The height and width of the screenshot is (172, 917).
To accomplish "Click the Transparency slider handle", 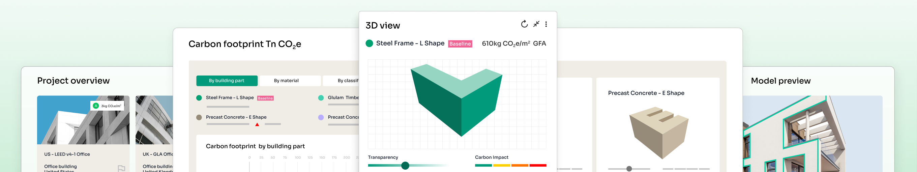I will point(405,165).
